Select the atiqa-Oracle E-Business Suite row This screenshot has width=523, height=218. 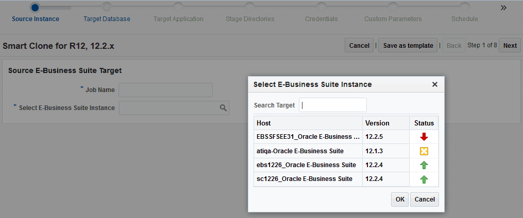click(x=346, y=151)
